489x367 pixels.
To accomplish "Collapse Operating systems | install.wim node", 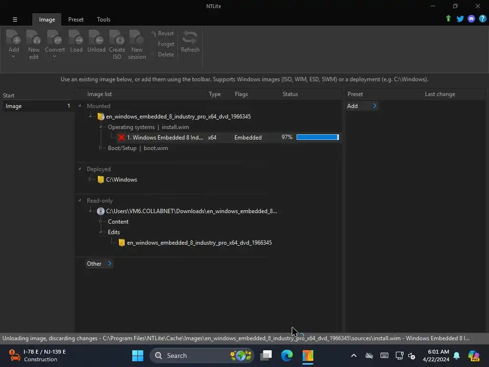I will click(101, 127).
